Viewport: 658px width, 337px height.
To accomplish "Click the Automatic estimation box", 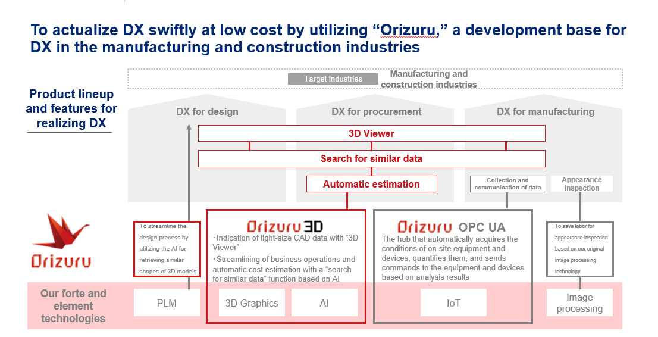I will (x=371, y=184).
